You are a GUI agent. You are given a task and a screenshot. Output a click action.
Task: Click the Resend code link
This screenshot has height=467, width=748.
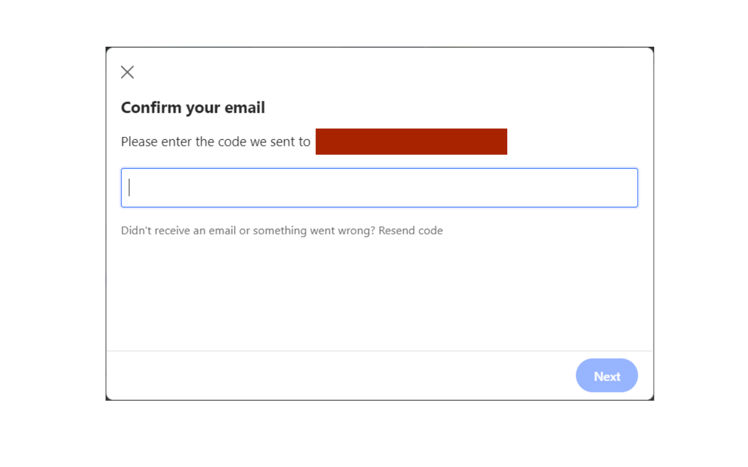[x=410, y=231]
